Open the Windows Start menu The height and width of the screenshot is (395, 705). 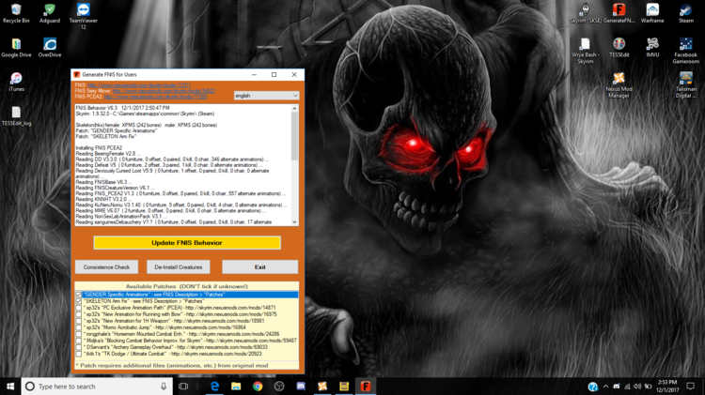point(10,386)
